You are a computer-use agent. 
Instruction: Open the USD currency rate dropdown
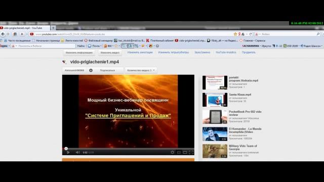click(x=292, y=46)
